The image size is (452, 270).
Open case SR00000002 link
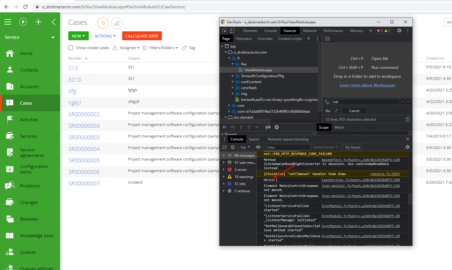[84, 114]
